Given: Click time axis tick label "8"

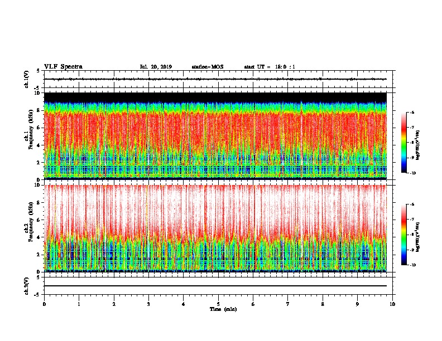Looking at the screenshot, I should coord(323,304).
